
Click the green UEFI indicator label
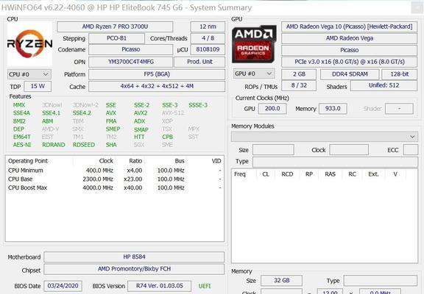205,286
